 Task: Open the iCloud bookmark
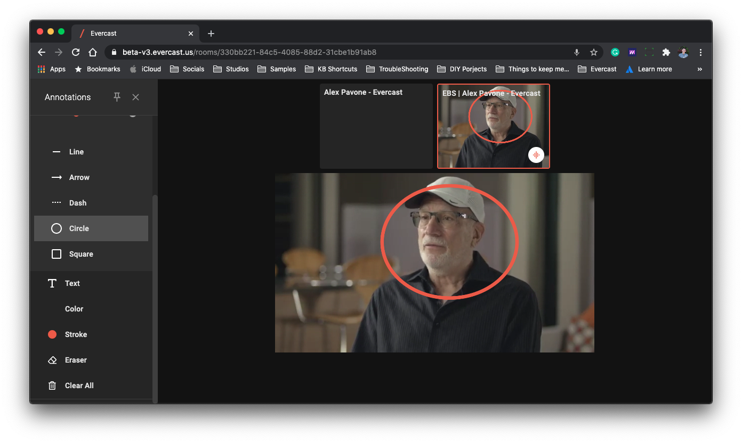[x=145, y=69]
